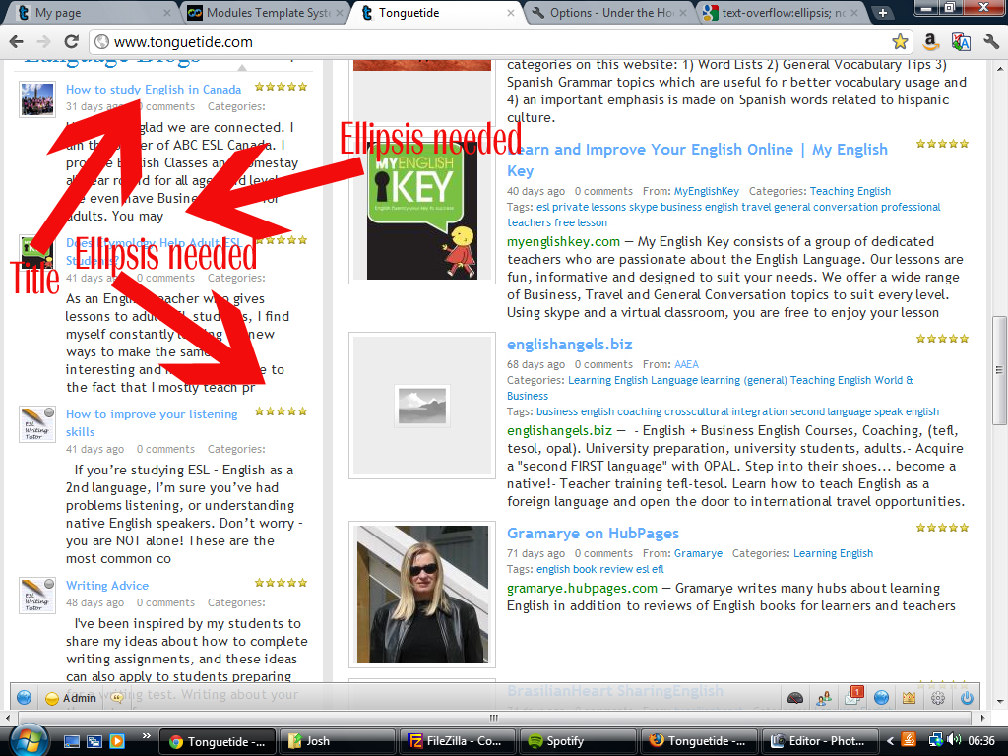This screenshot has width=1008, height=756.
Task: Open the AAEA author link
Action: point(686,364)
